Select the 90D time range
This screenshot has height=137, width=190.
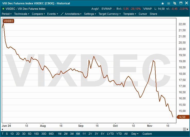coord(51,134)
